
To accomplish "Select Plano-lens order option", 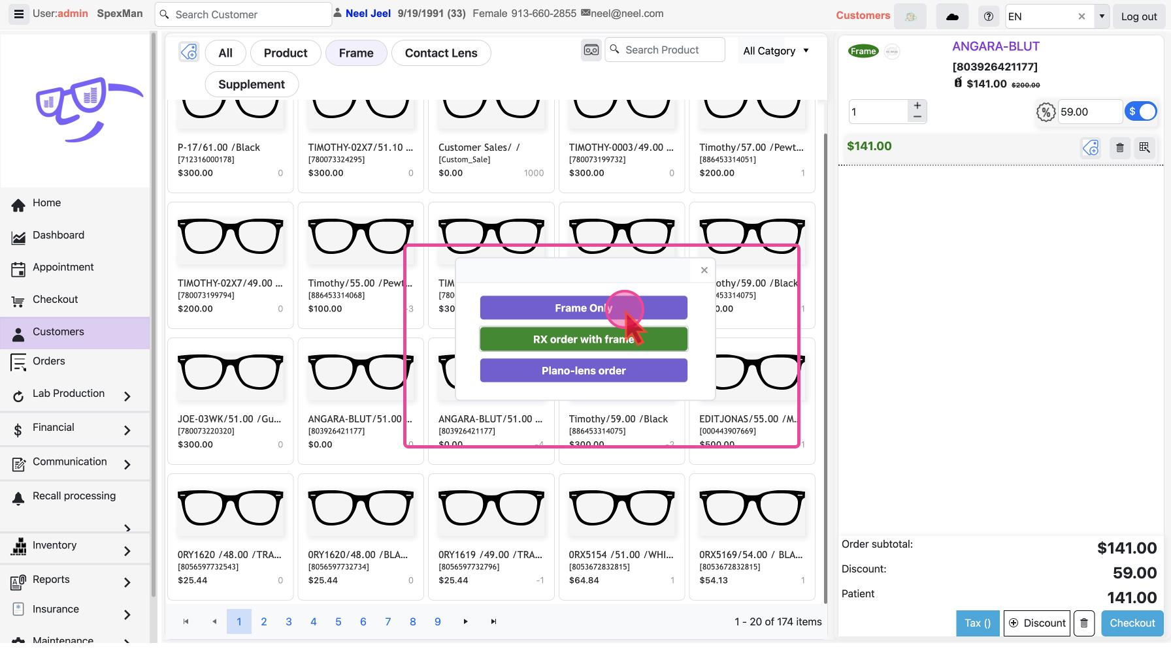I will click(x=584, y=371).
